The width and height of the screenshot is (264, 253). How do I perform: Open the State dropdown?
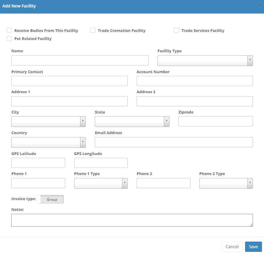pyautogui.click(x=132, y=121)
